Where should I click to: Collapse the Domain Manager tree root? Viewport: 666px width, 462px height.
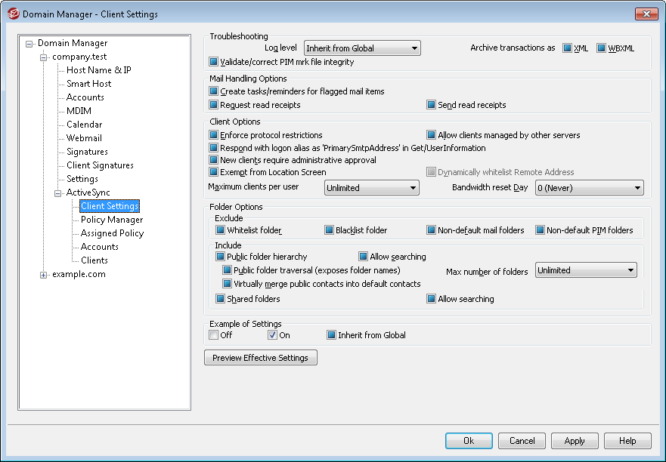pos(29,44)
